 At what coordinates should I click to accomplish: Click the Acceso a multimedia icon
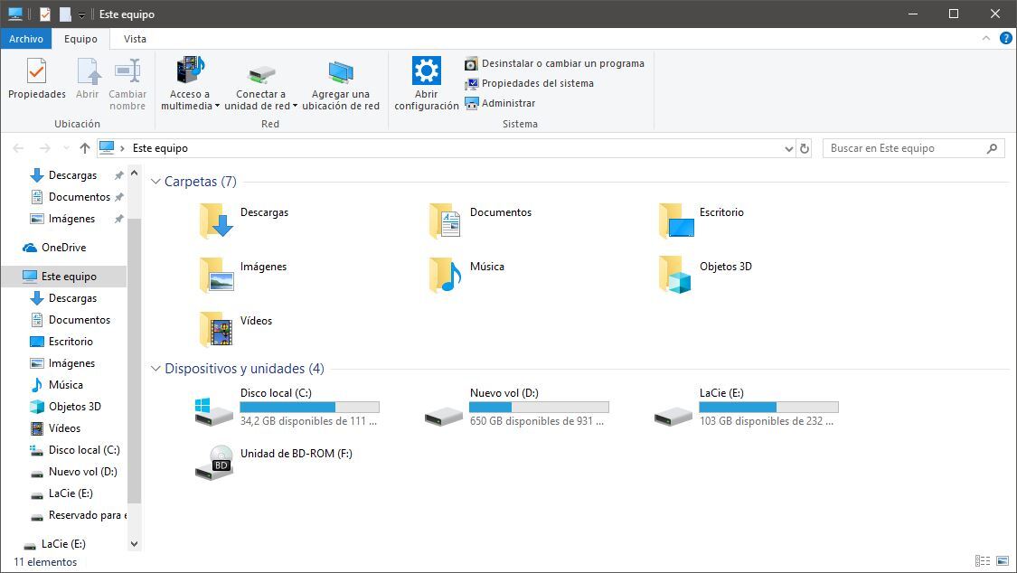190,70
